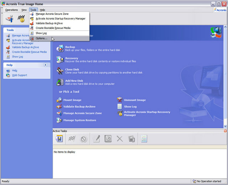
Task: Click the Help question mark icon in sidebar
Action: 8,71
